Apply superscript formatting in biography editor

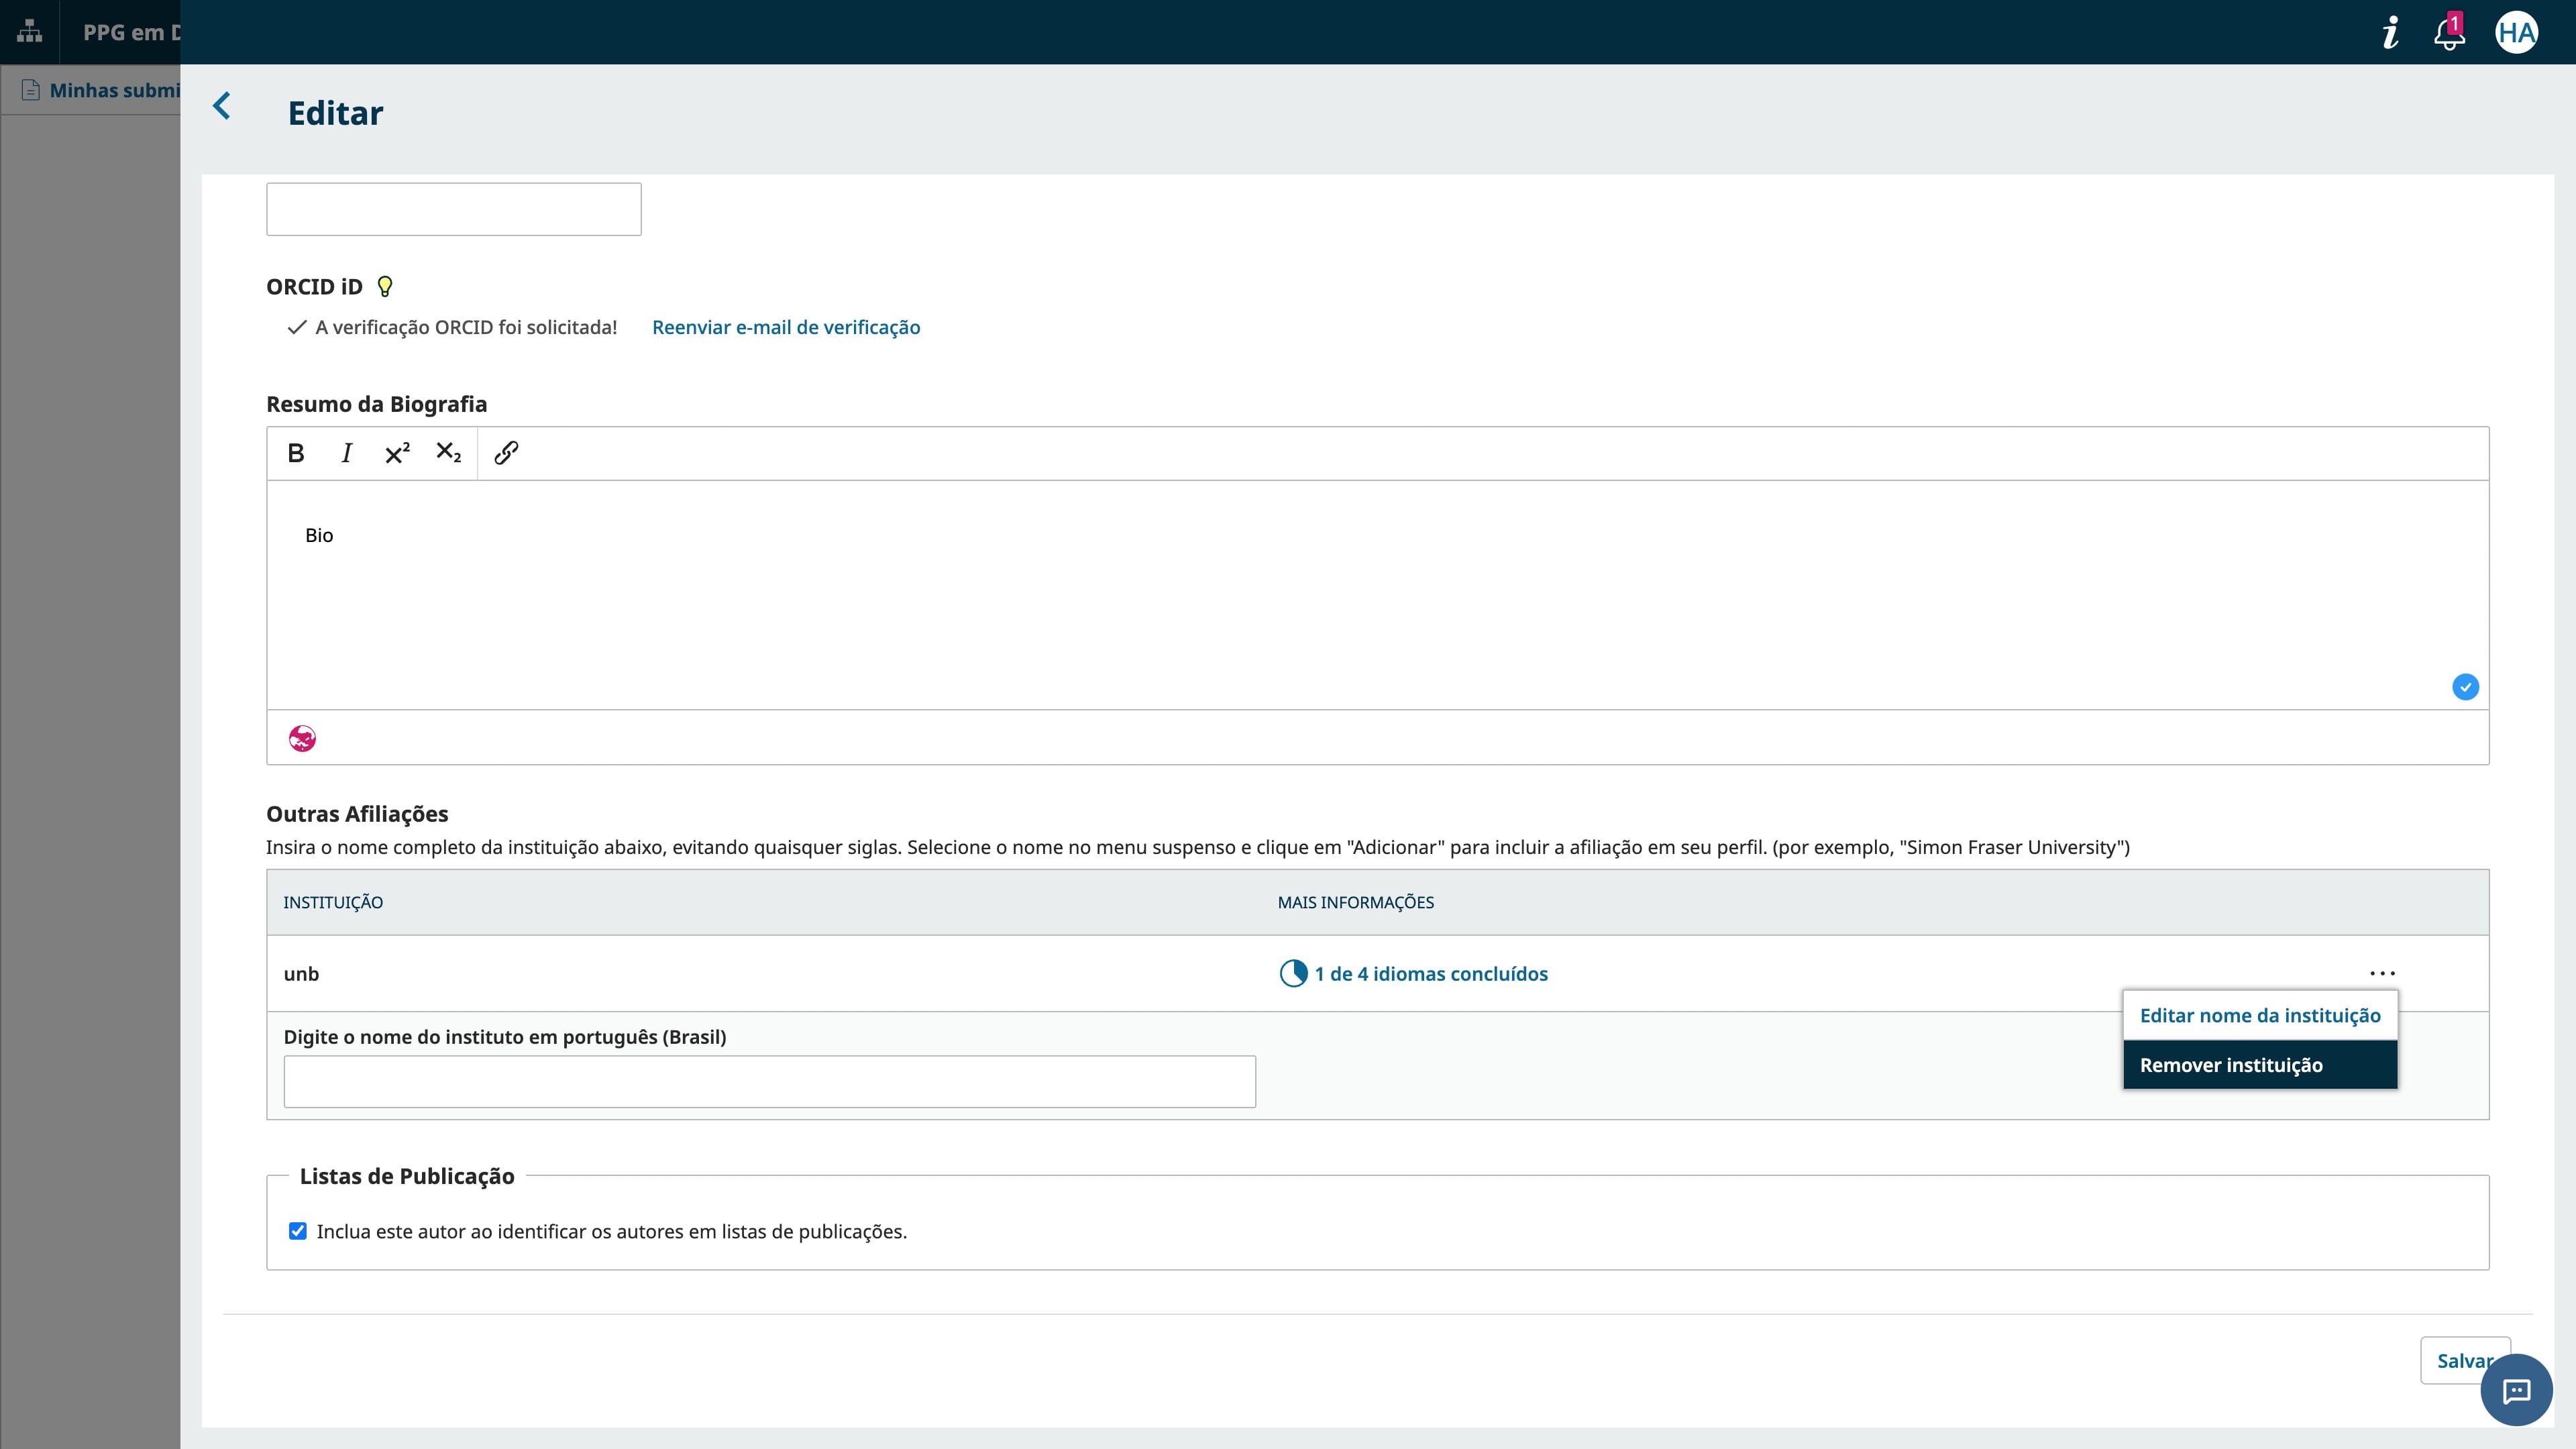coord(397,453)
